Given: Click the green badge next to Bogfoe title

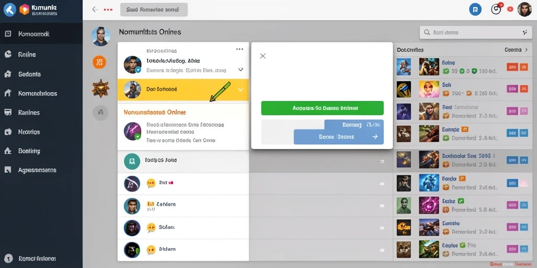Looking at the screenshot, I should tap(463, 245).
